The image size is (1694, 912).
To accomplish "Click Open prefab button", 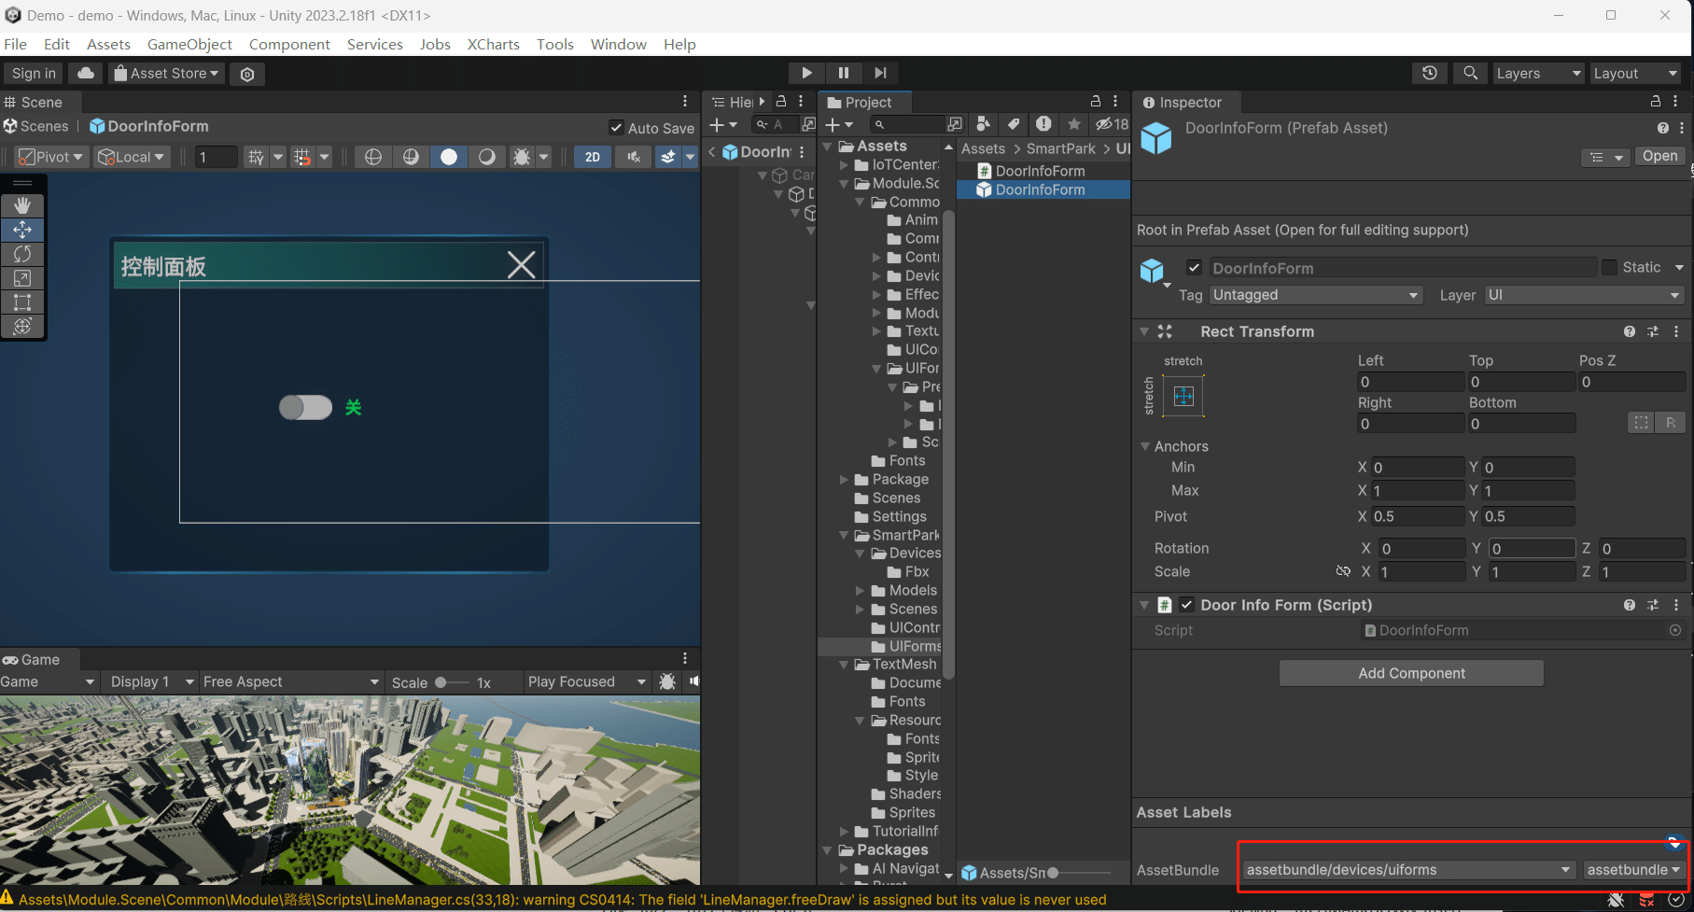I will (x=1659, y=156).
